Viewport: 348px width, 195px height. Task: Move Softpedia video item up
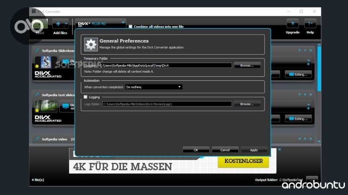coord(305,139)
